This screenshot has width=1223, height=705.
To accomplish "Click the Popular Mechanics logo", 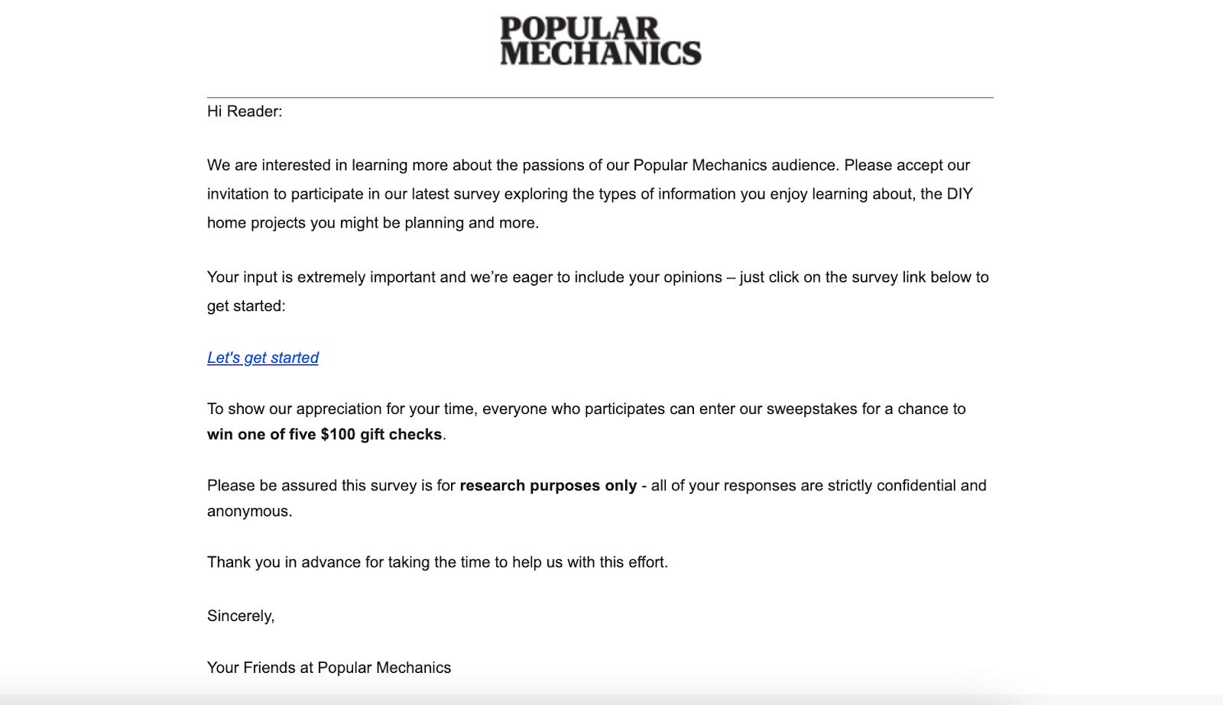I will pyautogui.click(x=600, y=41).
